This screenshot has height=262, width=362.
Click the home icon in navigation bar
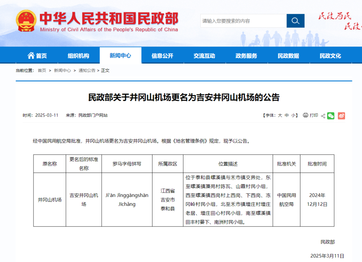click(31, 56)
